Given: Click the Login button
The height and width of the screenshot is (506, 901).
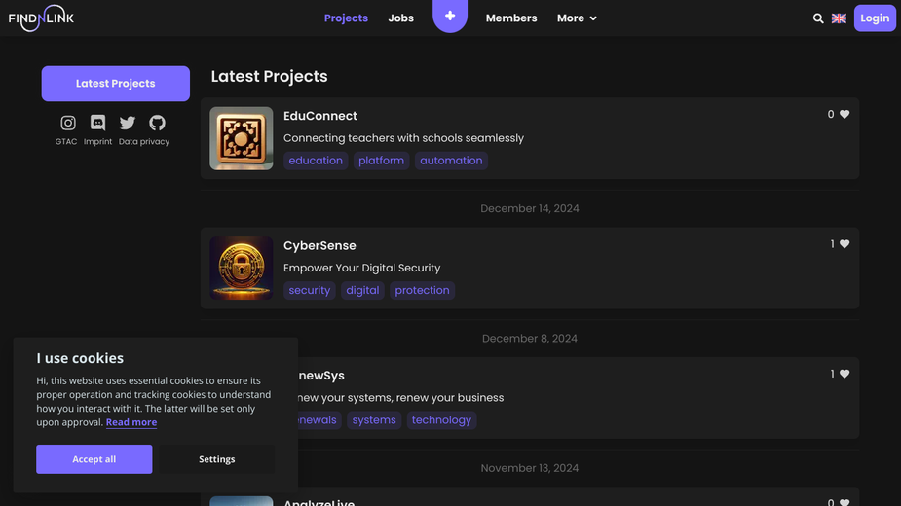Looking at the screenshot, I should point(875,18).
